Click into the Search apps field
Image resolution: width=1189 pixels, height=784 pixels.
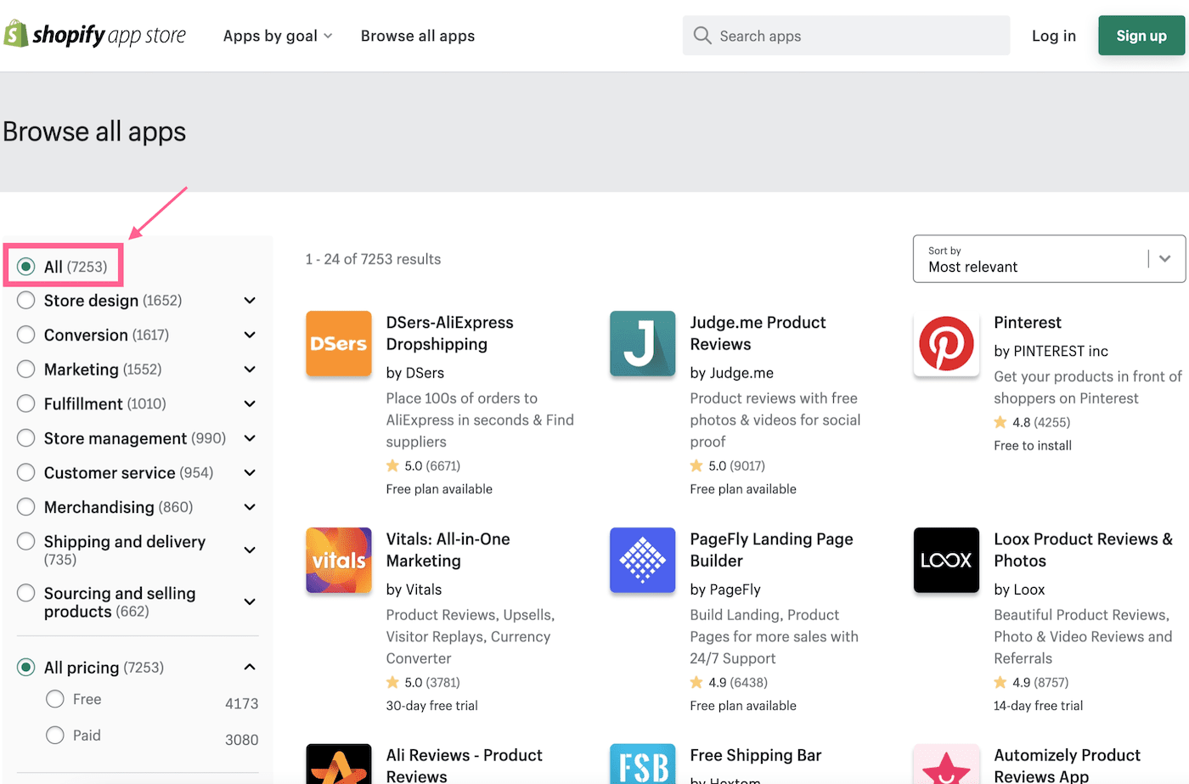click(x=846, y=36)
